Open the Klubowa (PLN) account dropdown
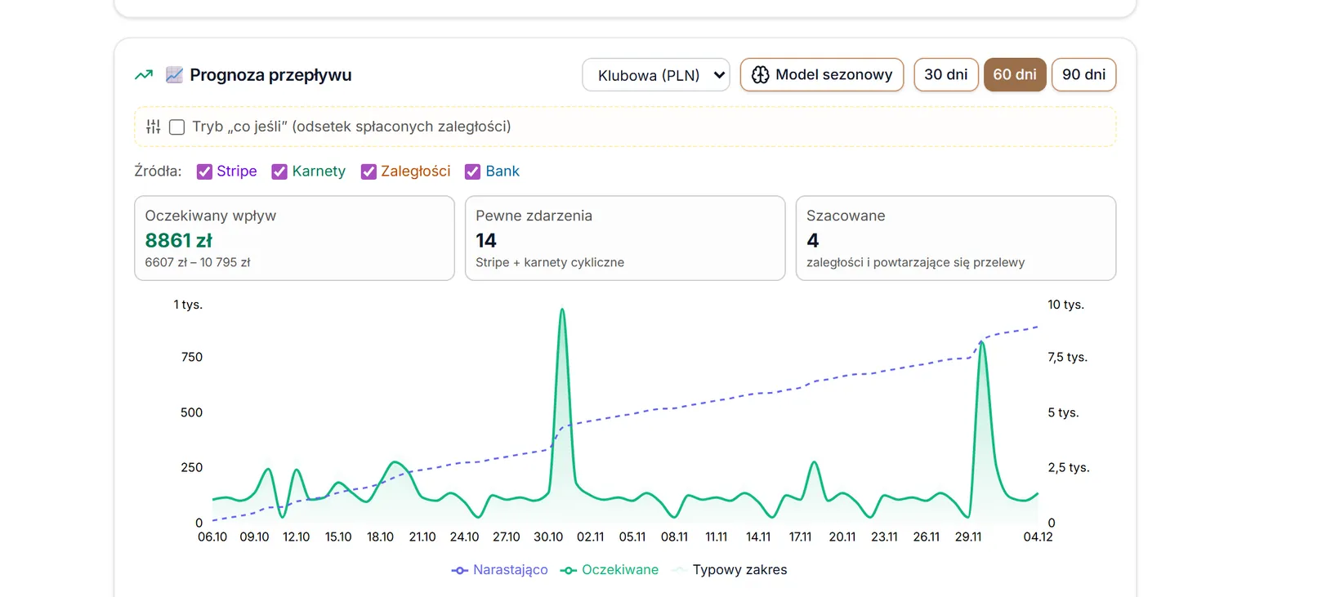The height and width of the screenshot is (597, 1340). [656, 75]
